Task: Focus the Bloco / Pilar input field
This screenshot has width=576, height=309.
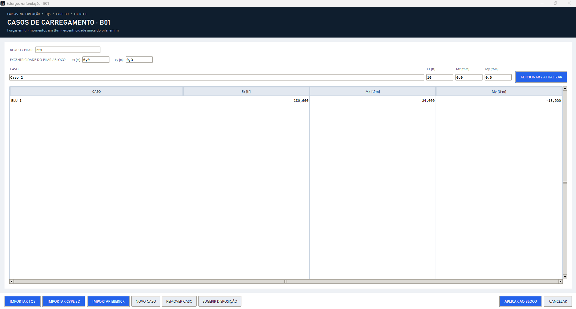Action: pos(68,50)
